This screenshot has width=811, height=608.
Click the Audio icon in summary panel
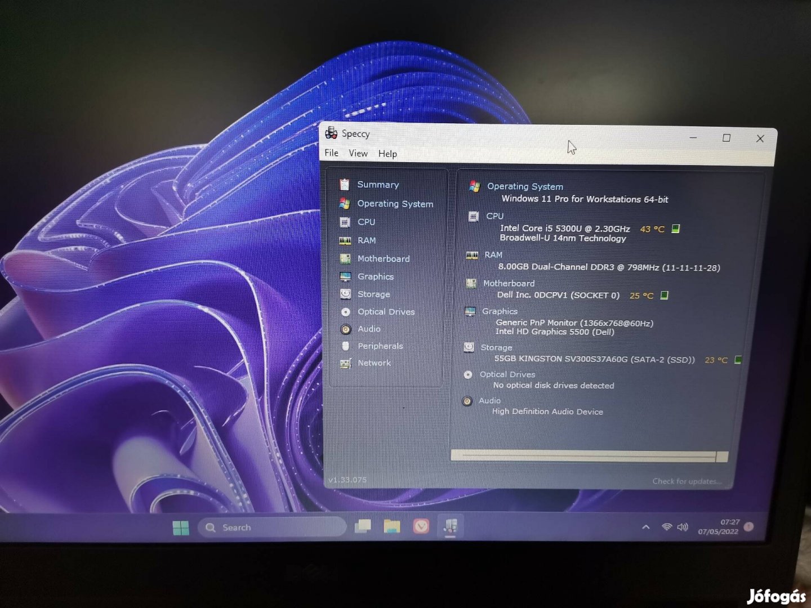(x=467, y=401)
